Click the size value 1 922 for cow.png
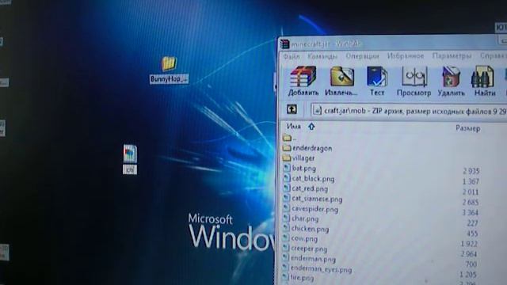The image size is (507, 285). [469, 243]
